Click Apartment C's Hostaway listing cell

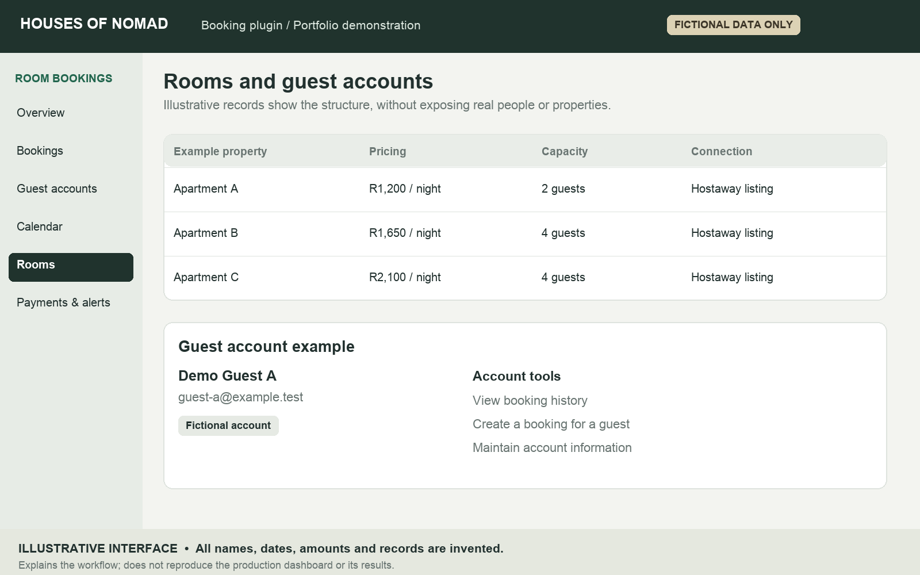click(732, 277)
